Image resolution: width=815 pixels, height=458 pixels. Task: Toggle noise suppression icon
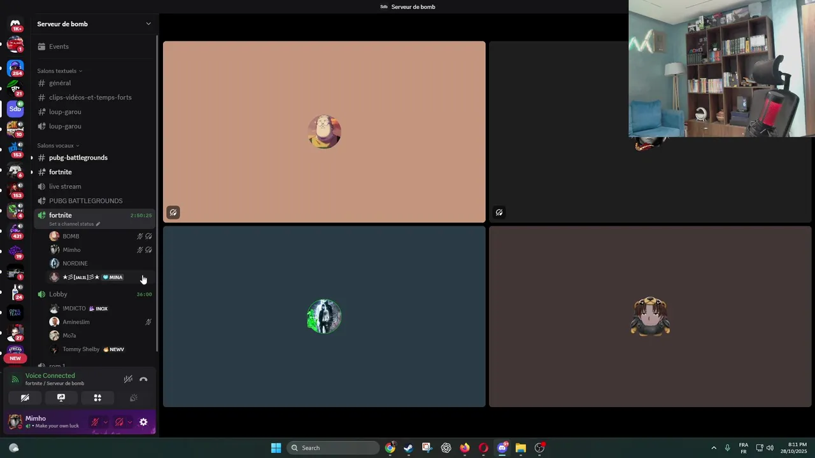pyautogui.click(x=128, y=379)
